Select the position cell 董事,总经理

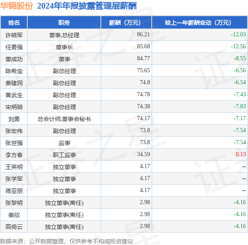point(64,35)
